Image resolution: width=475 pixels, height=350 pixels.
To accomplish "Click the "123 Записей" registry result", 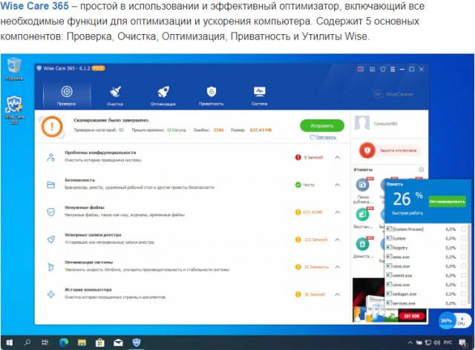I will [315, 240].
